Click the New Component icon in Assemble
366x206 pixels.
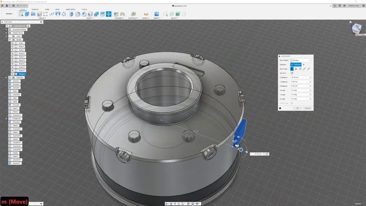[116, 14]
